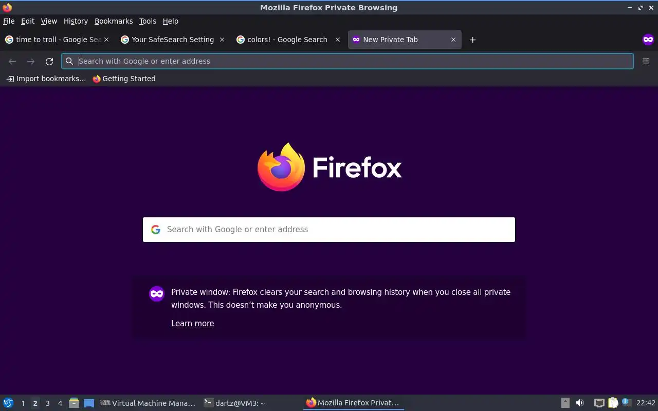Maximize the Firefox window
Viewport: 658px width, 411px height.
coord(641,8)
